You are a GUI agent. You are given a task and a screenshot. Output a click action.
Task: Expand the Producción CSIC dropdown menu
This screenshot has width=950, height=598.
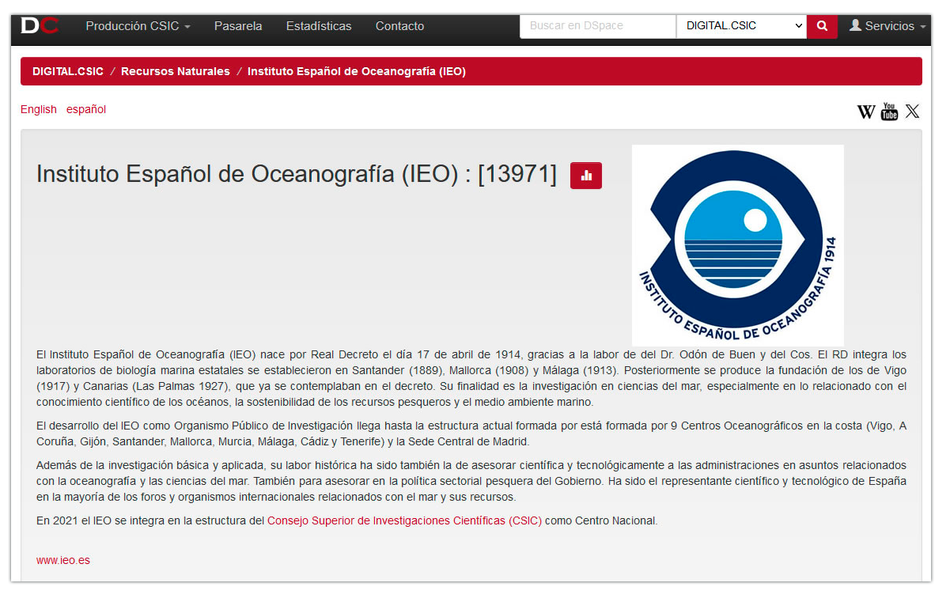pos(138,26)
